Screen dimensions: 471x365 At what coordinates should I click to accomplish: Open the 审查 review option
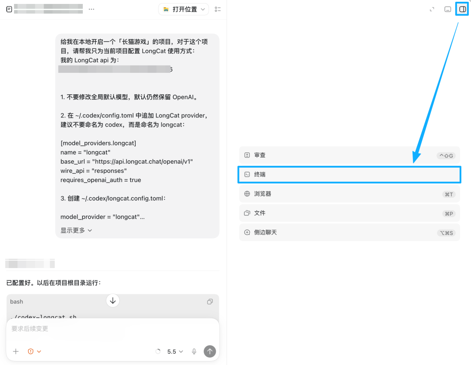[349, 155]
